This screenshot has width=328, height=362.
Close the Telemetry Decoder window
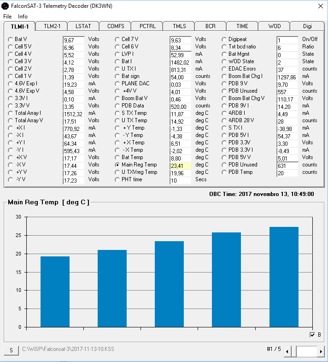(321, 6)
